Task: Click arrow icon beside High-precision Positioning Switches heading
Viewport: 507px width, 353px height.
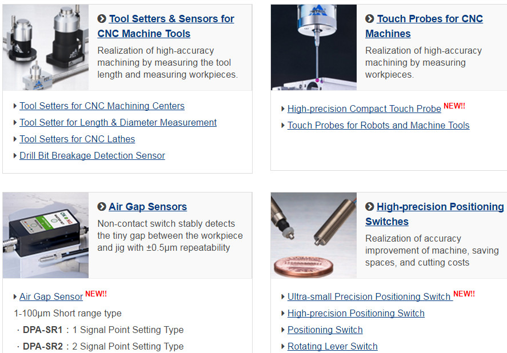Action: (370, 207)
